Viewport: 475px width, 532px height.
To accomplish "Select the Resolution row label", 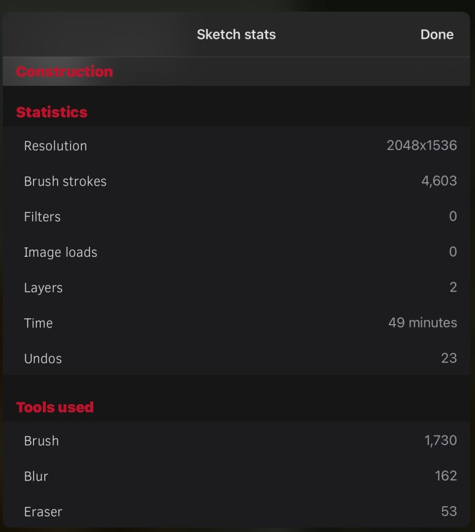I will 55,146.
